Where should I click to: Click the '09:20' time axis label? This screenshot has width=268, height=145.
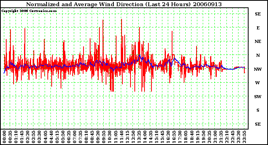[98, 137]
